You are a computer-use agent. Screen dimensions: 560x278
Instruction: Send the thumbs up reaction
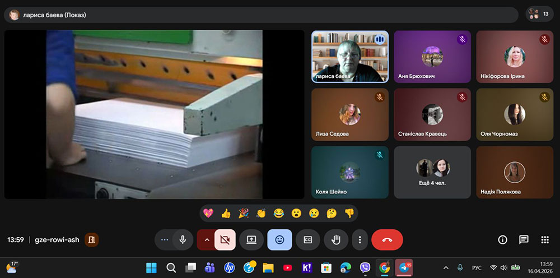tap(226, 213)
